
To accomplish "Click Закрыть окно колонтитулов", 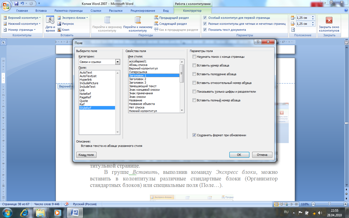I will point(329,24).
